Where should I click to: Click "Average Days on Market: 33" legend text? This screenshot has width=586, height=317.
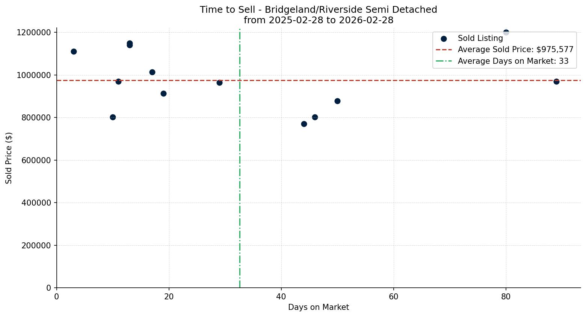coord(513,61)
